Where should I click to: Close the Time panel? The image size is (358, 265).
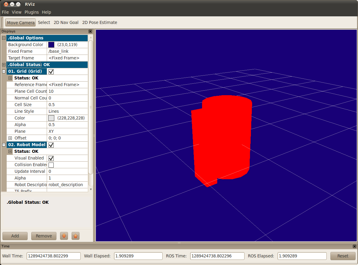tap(354, 246)
